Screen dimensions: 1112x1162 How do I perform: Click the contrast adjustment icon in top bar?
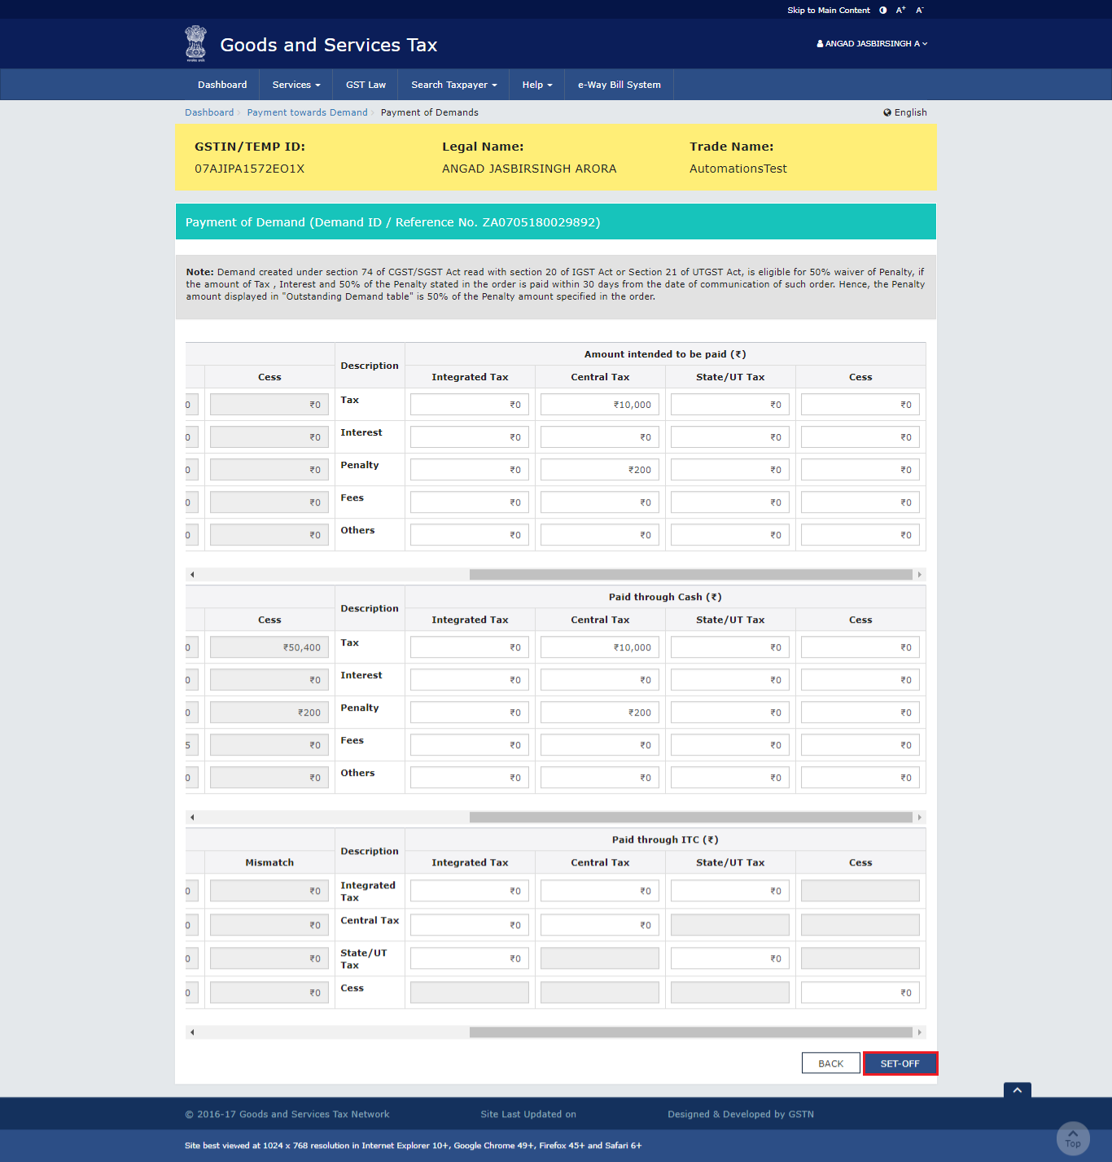point(882,10)
